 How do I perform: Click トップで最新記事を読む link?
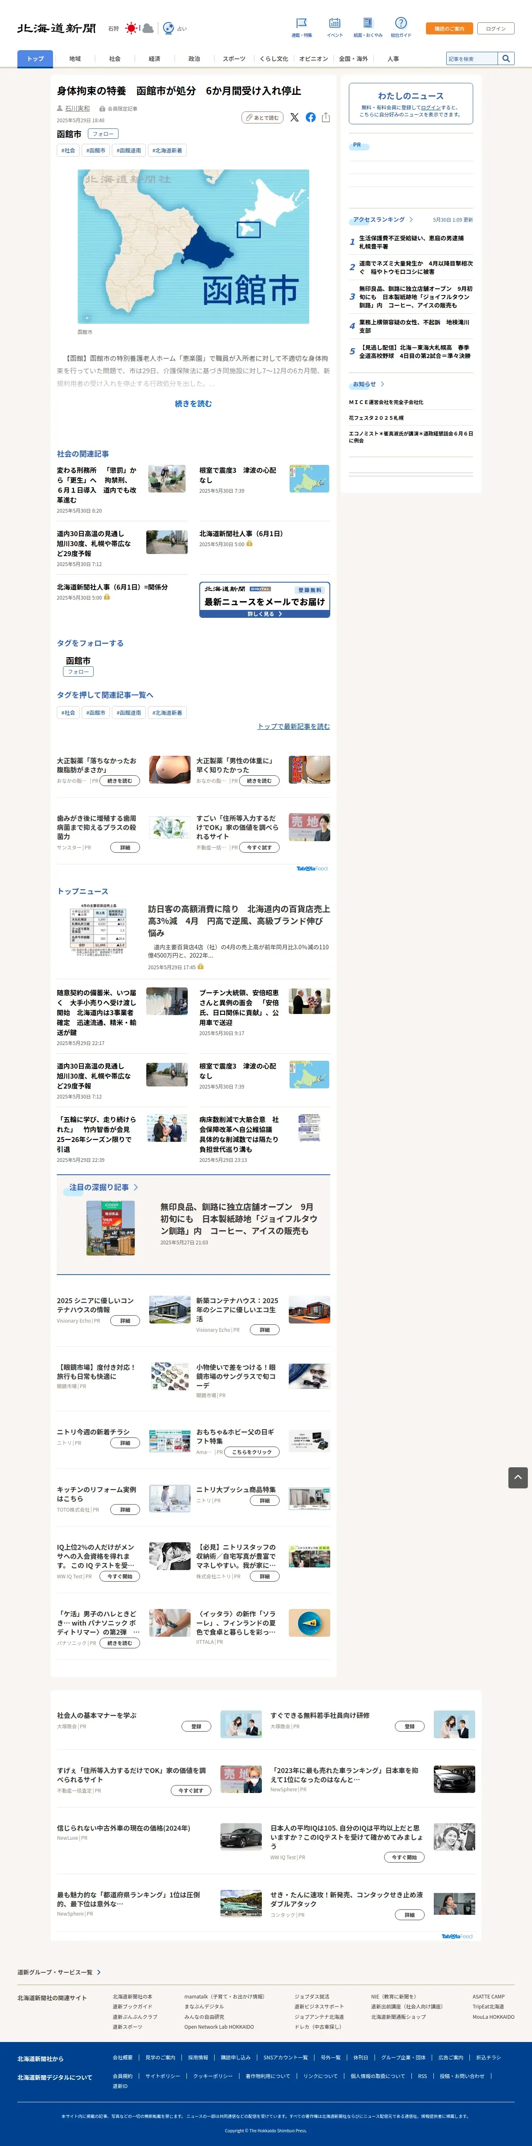tap(294, 726)
